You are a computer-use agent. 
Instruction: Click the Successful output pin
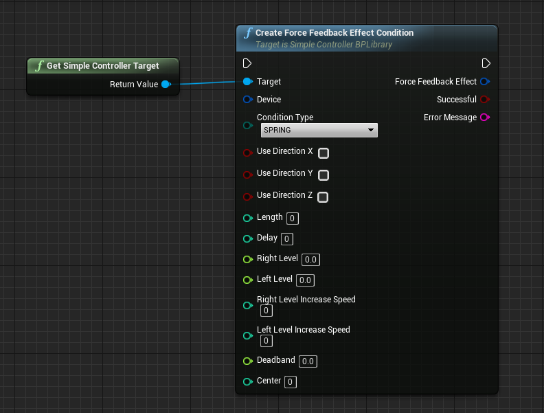click(485, 100)
